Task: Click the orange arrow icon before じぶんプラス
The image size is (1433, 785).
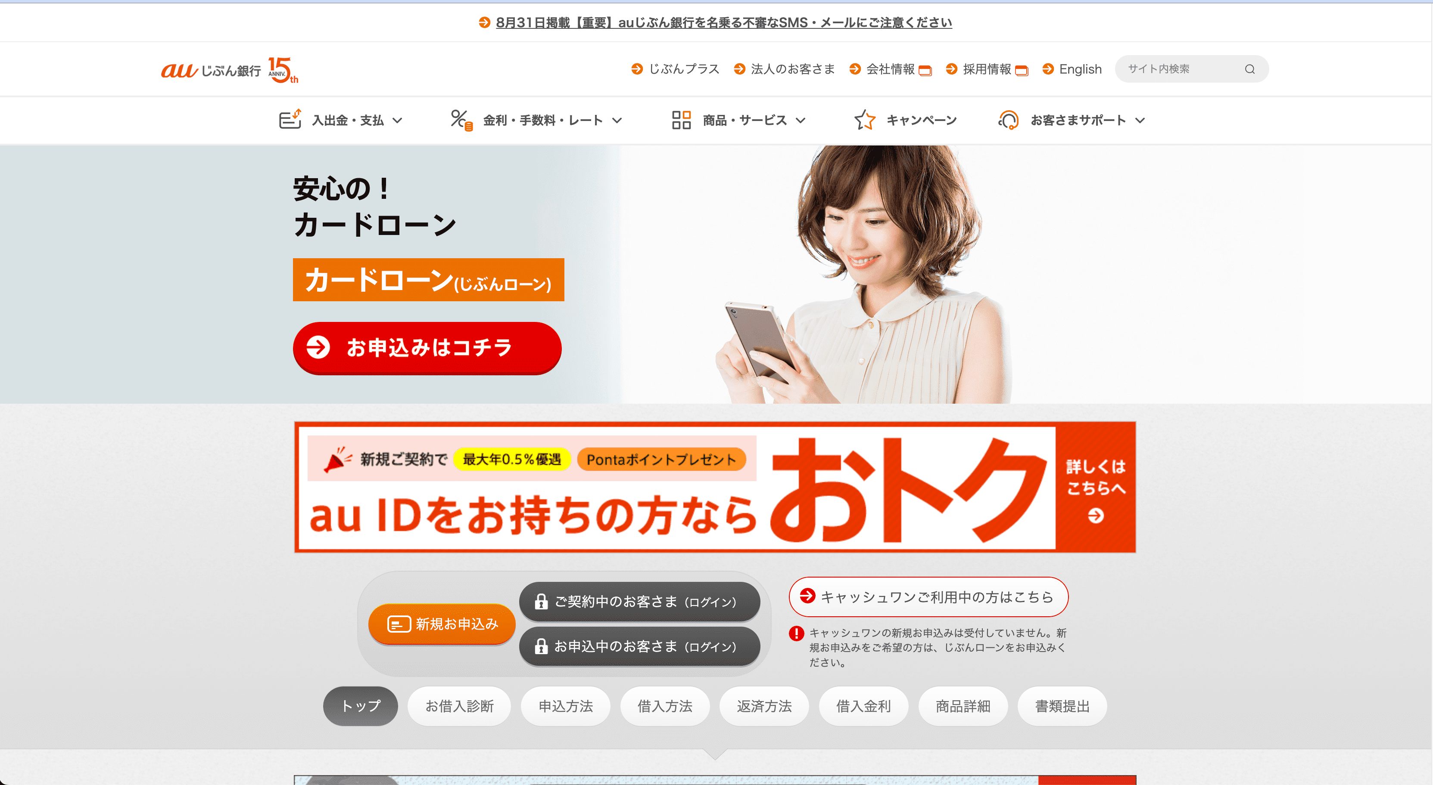Action: [x=637, y=69]
